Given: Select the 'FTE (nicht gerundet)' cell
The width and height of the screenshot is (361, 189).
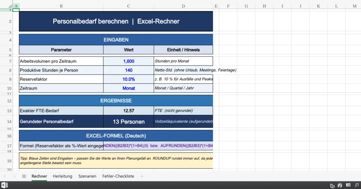Looking at the screenshot, I should (x=183, y=111).
